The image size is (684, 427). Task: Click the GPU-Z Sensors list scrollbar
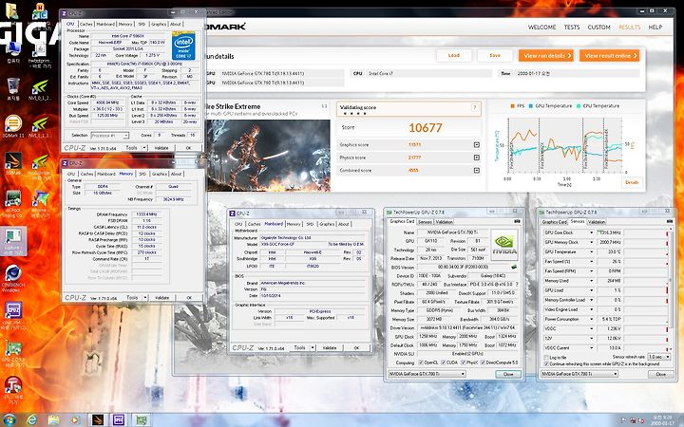coord(671,288)
